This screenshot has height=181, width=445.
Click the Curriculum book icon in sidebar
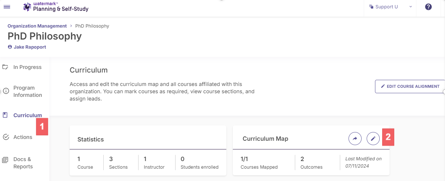tap(5, 115)
